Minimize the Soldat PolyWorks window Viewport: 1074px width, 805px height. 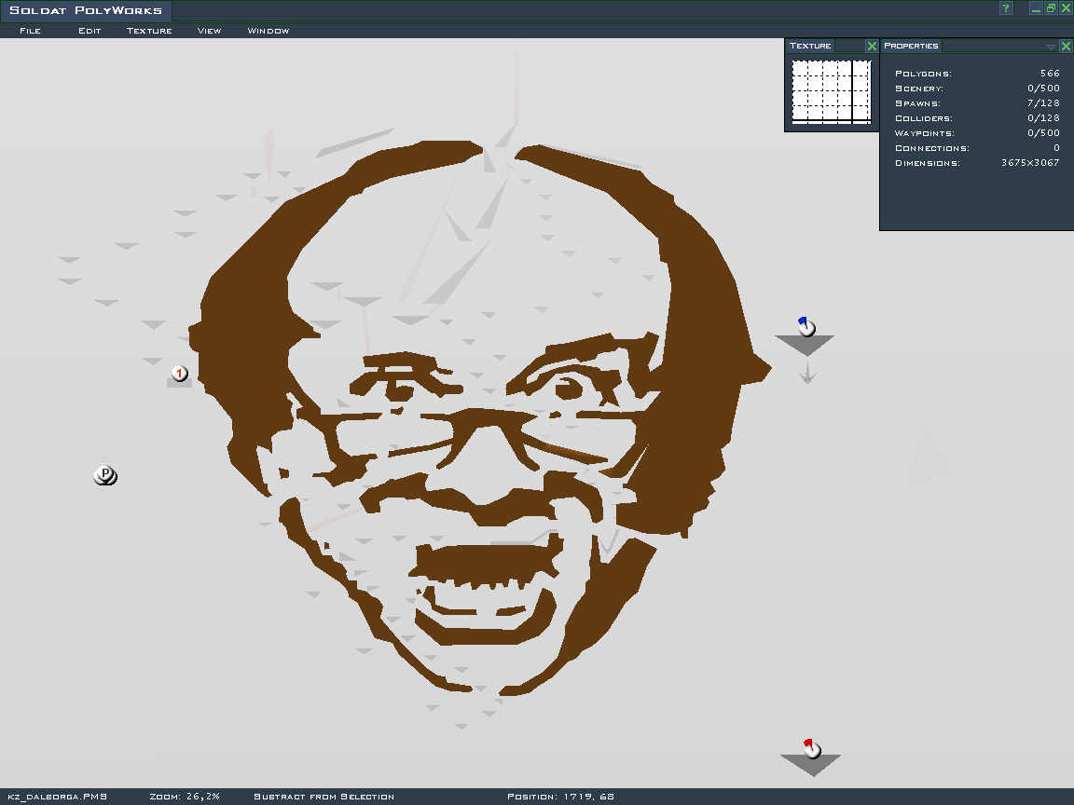coord(1036,8)
